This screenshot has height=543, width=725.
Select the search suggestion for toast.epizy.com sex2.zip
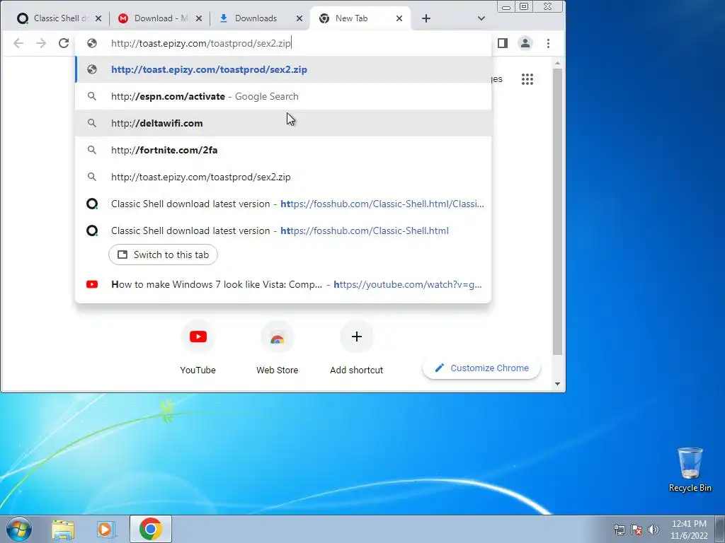[x=283, y=177]
